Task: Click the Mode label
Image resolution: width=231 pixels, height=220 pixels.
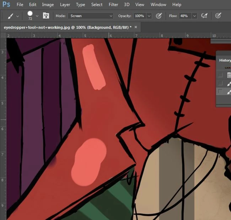Action: pyautogui.click(x=60, y=16)
